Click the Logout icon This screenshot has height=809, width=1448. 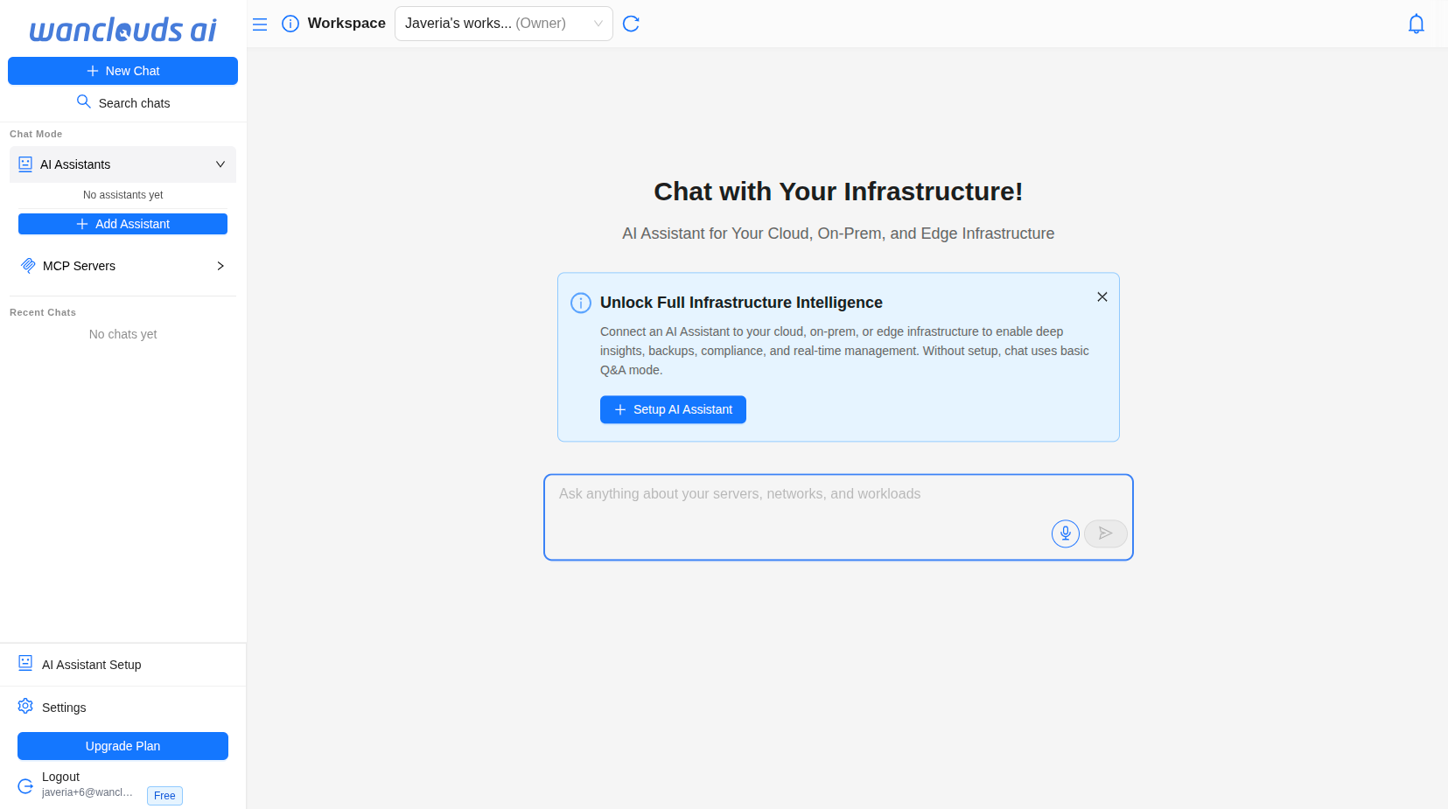[x=25, y=785]
